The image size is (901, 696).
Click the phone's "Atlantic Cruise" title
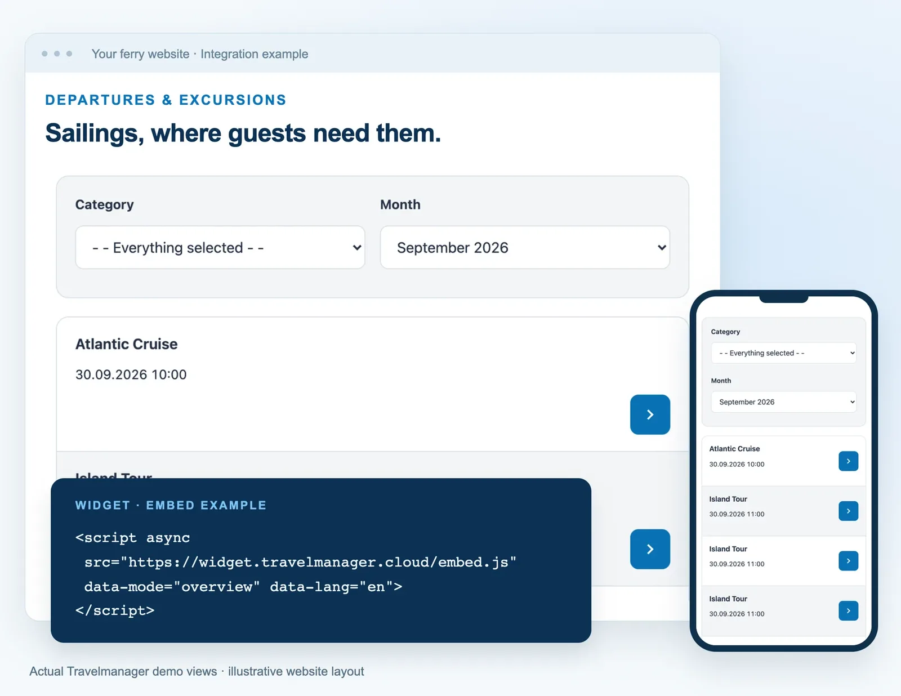(x=734, y=449)
